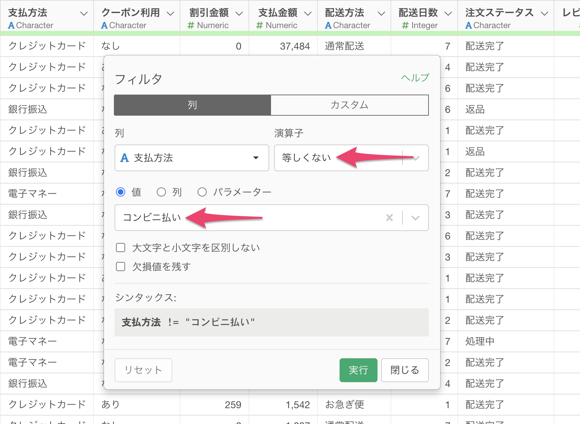Select the 値 radio button
The width and height of the screenshot is (580, 424).
coord(121,192)
